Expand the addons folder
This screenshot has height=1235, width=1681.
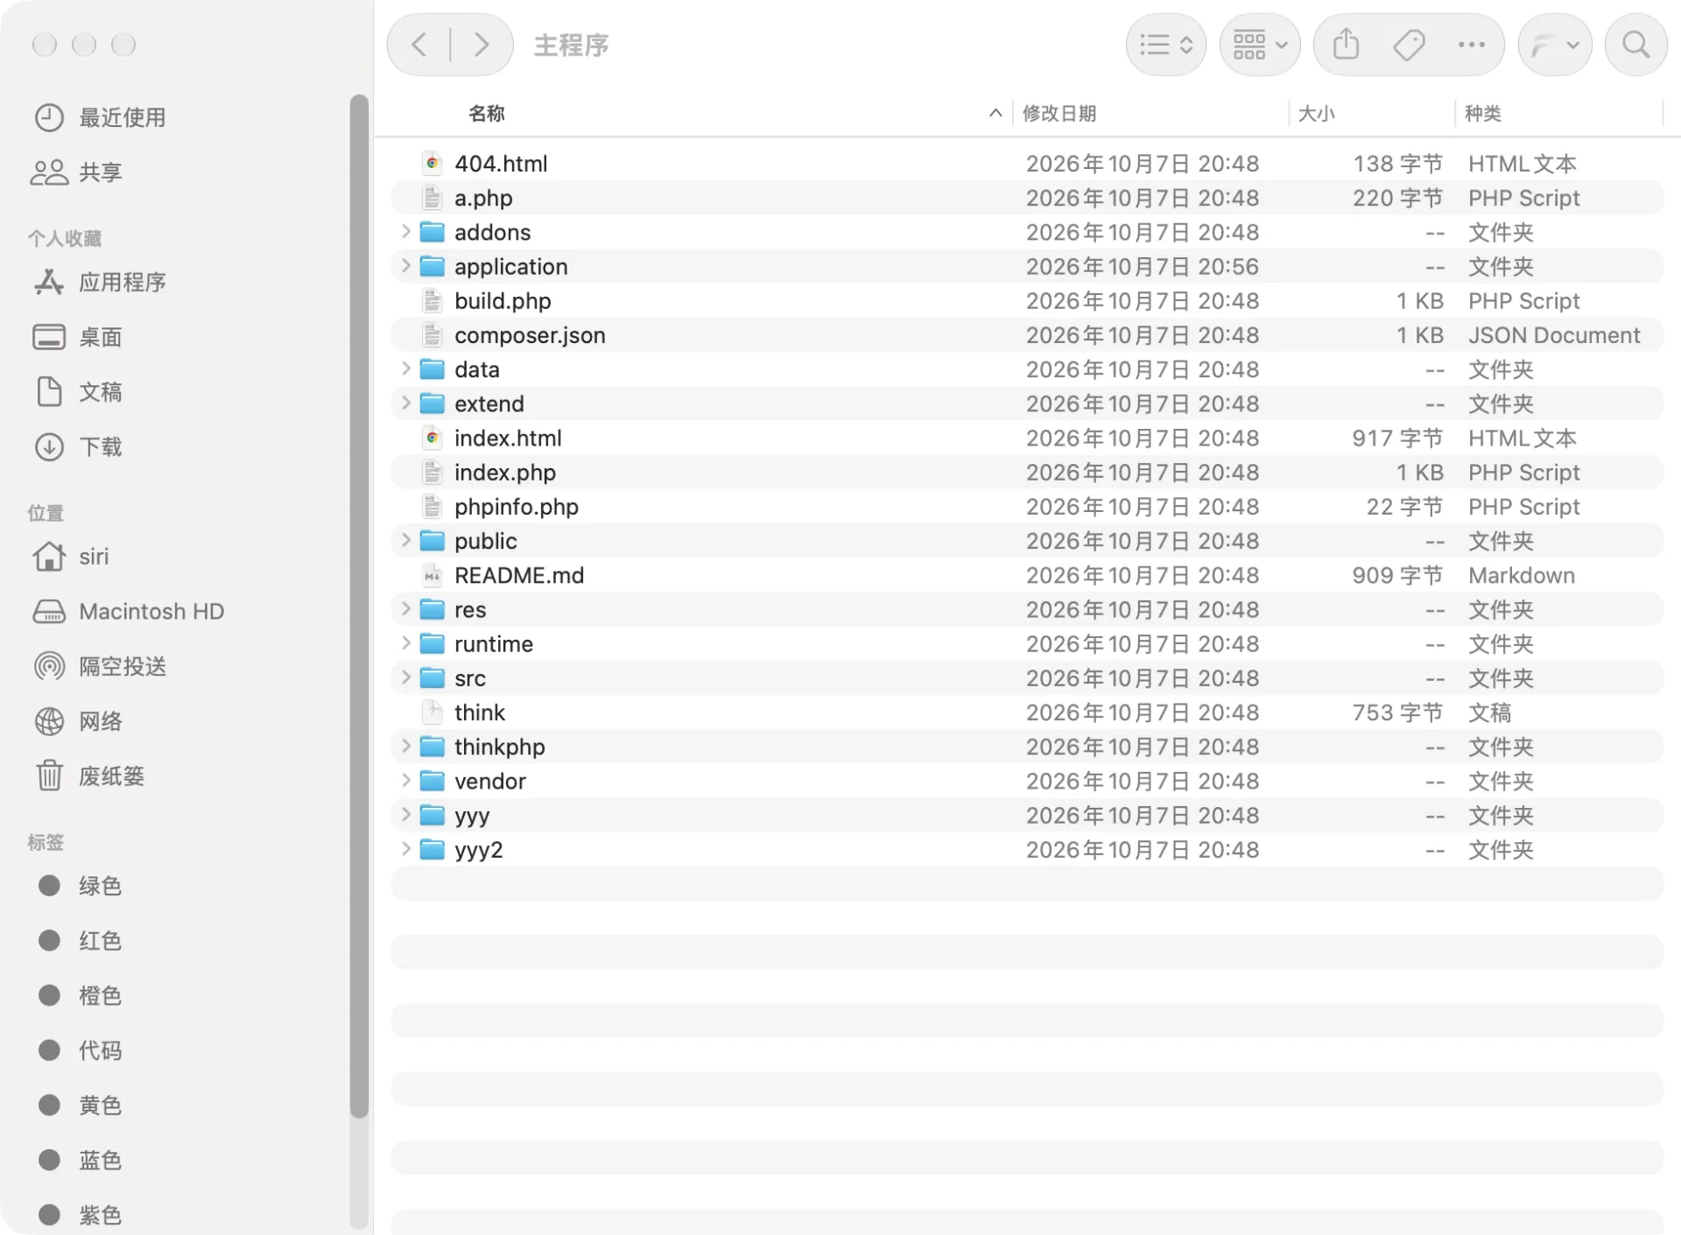(x=405, y=231)
